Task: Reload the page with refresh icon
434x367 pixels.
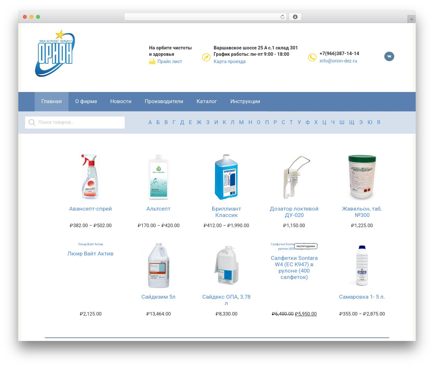Action: coord(282,17)
